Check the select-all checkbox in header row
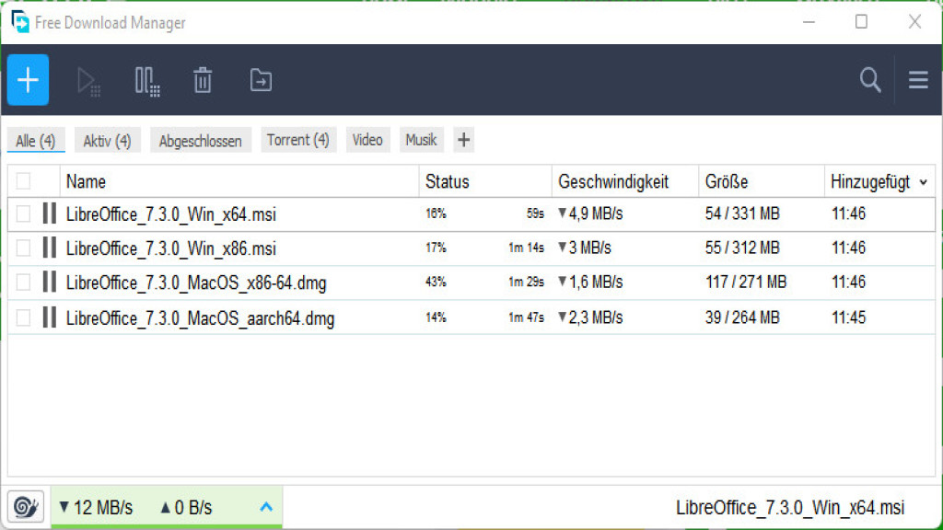This screenshot has height=530, width=943. pyautogui.click(x=25, y=181)
